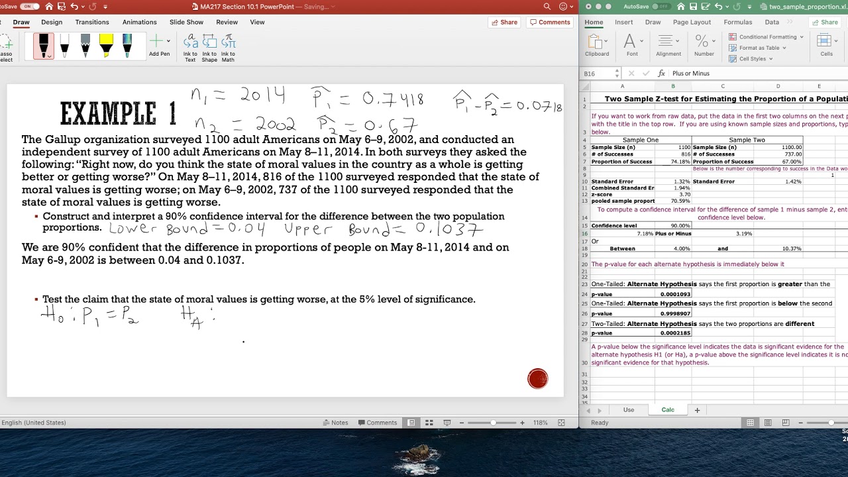This screenshot has width=848, height=477.
Task: Open Format as Table dropdown
Action: click(757, 48)
